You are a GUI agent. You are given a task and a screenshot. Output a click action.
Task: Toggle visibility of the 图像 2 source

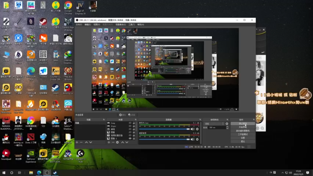click(130, 138)
